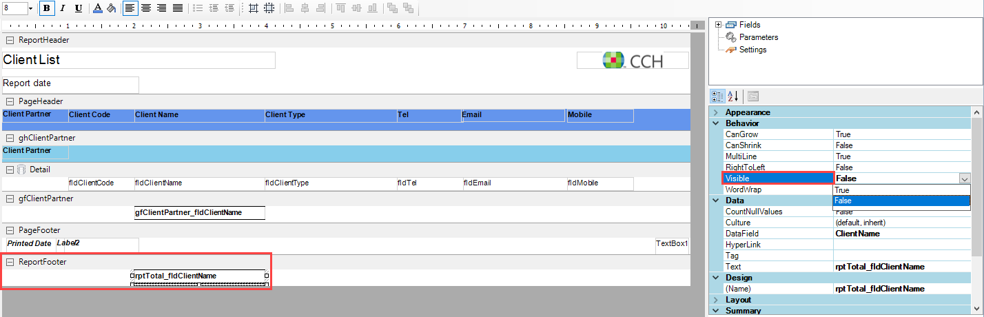Select the fldEmail detail field

(513, 184)
